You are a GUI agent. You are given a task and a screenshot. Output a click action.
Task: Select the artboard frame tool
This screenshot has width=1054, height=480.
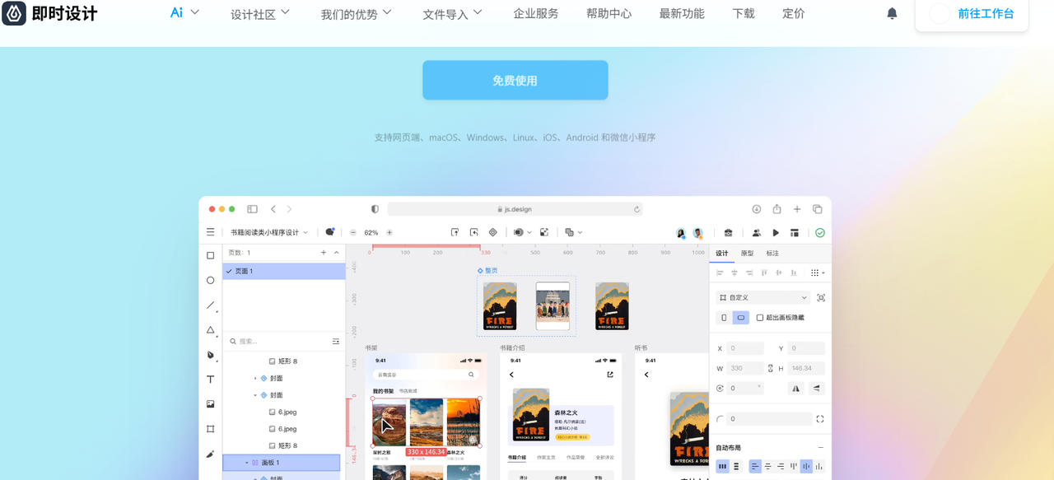(210, 429)
